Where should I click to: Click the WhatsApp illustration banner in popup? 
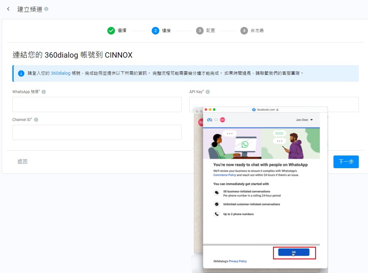pos(261,144)
